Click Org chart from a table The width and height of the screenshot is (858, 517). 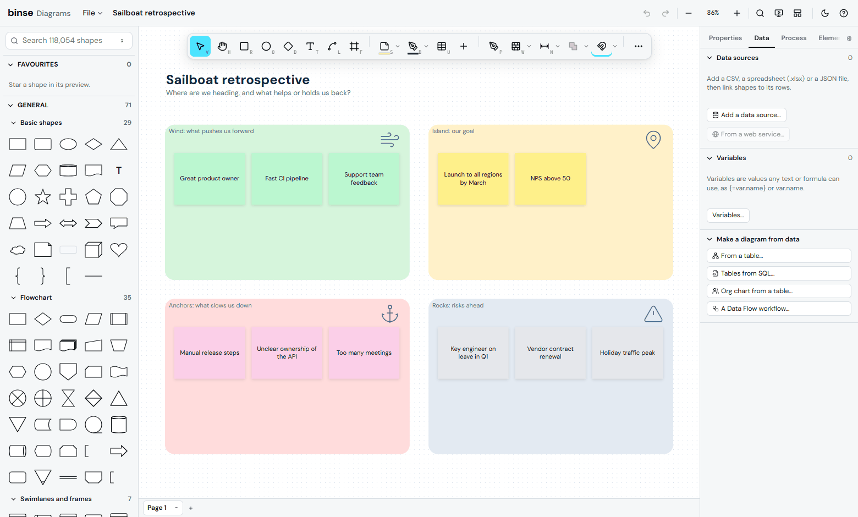click(x=779, y=291)
